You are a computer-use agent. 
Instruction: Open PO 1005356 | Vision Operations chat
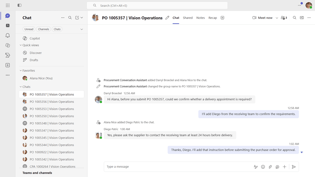(51, 102)
